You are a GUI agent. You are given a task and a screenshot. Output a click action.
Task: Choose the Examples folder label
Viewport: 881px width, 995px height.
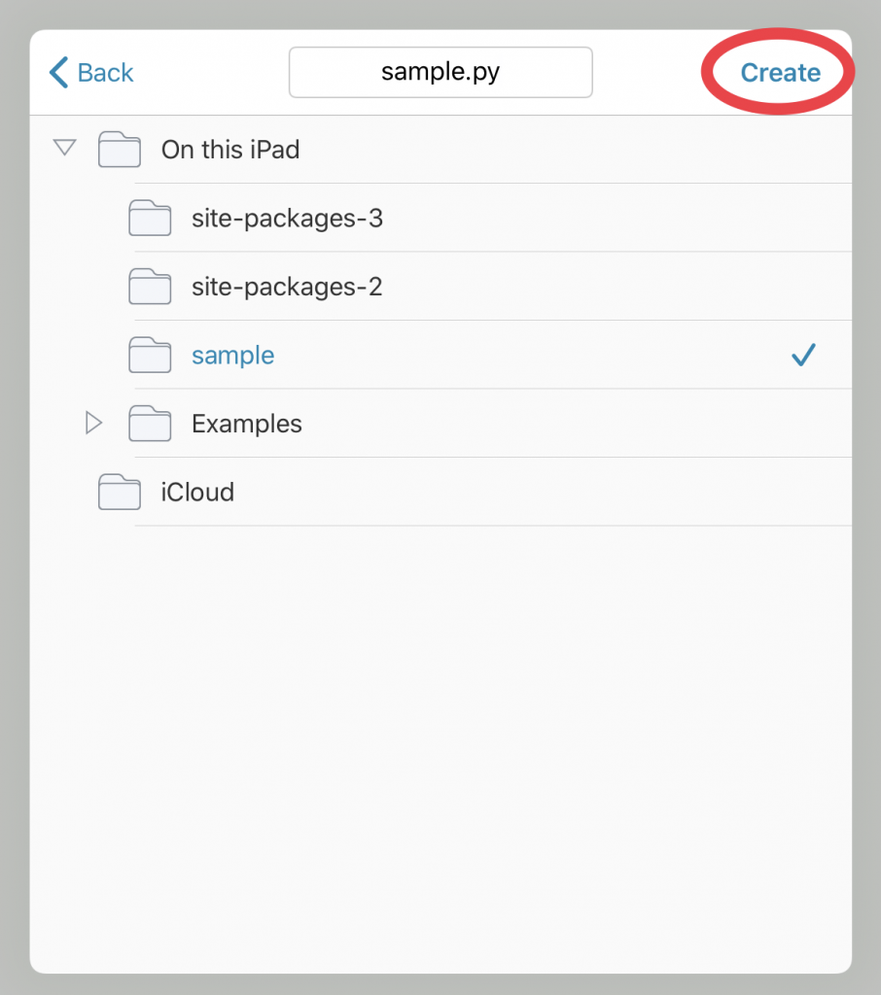tap(247, 424)
